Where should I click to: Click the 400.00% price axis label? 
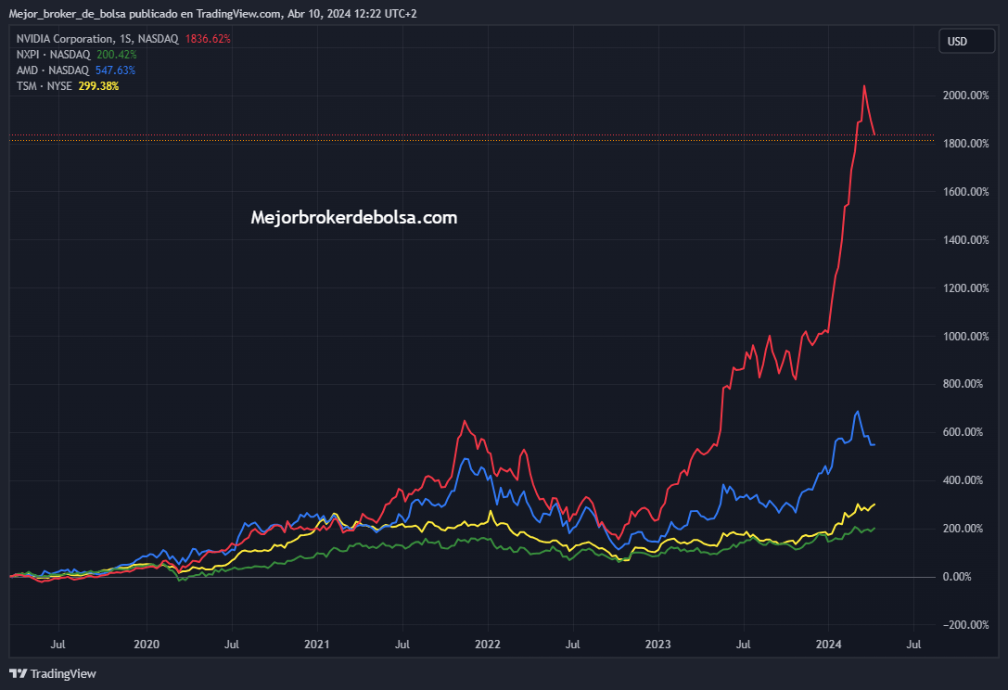963,480
